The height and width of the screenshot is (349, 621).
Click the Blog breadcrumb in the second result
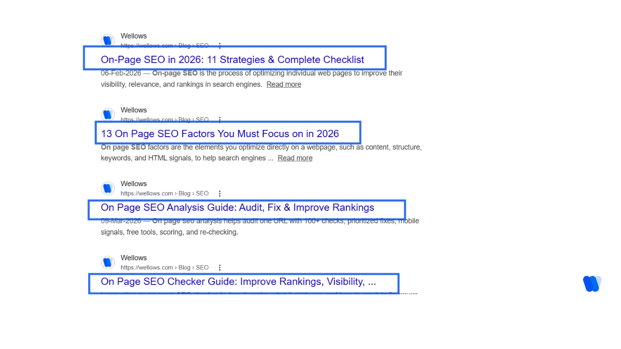184,119
